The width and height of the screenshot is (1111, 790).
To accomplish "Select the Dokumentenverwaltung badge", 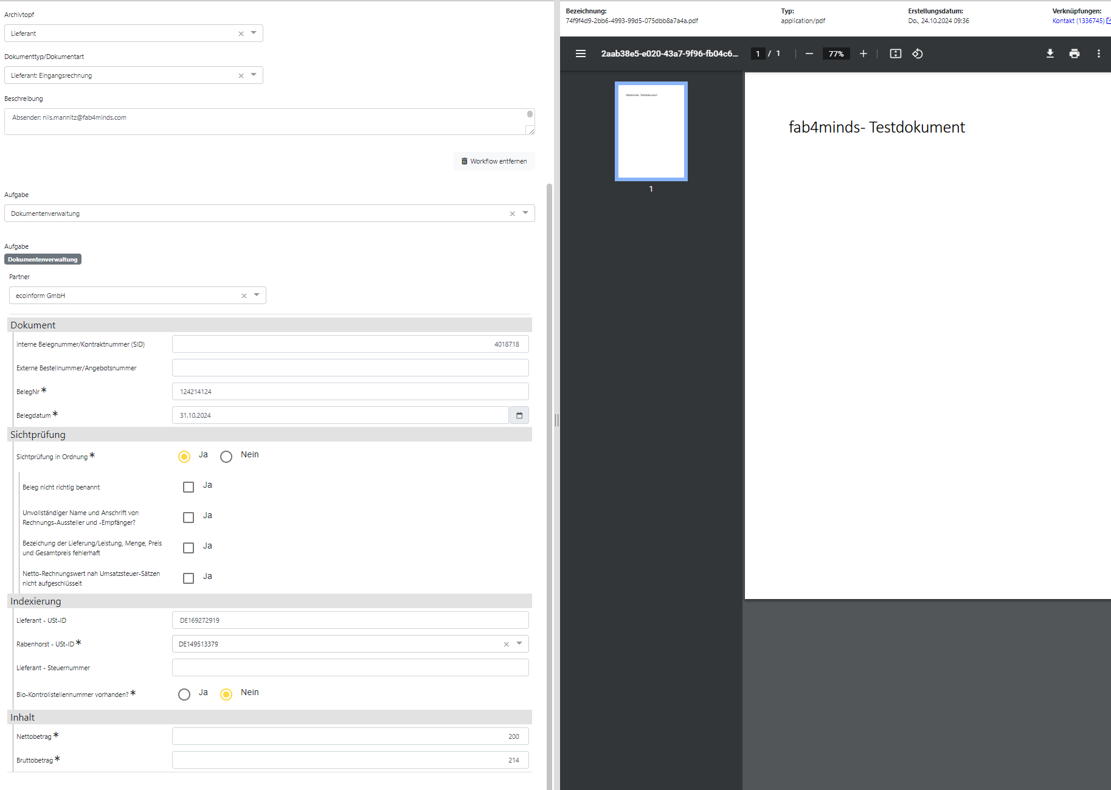I will pyautogui.click(x=43, y=258).
